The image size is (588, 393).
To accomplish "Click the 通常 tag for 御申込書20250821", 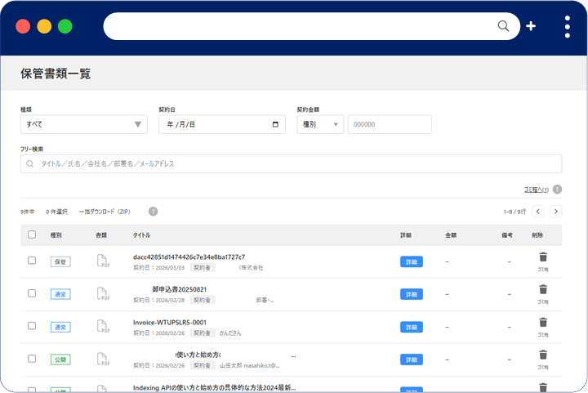I will coord(60,294).
